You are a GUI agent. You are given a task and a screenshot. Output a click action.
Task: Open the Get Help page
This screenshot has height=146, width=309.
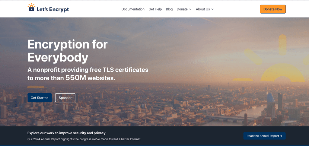155,9
